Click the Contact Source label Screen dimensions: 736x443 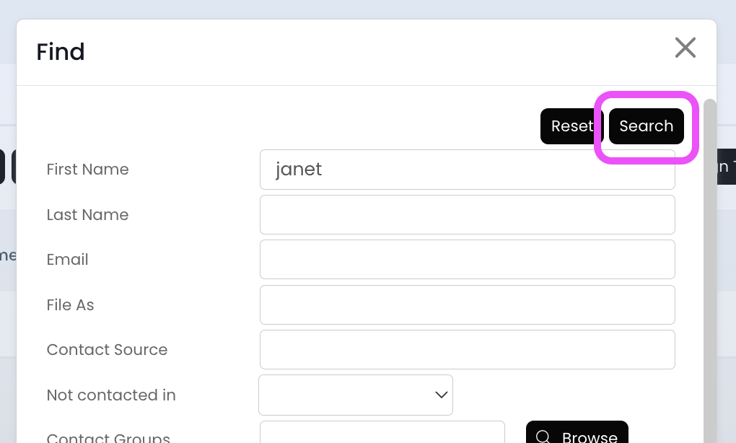(x=107, y=350)
